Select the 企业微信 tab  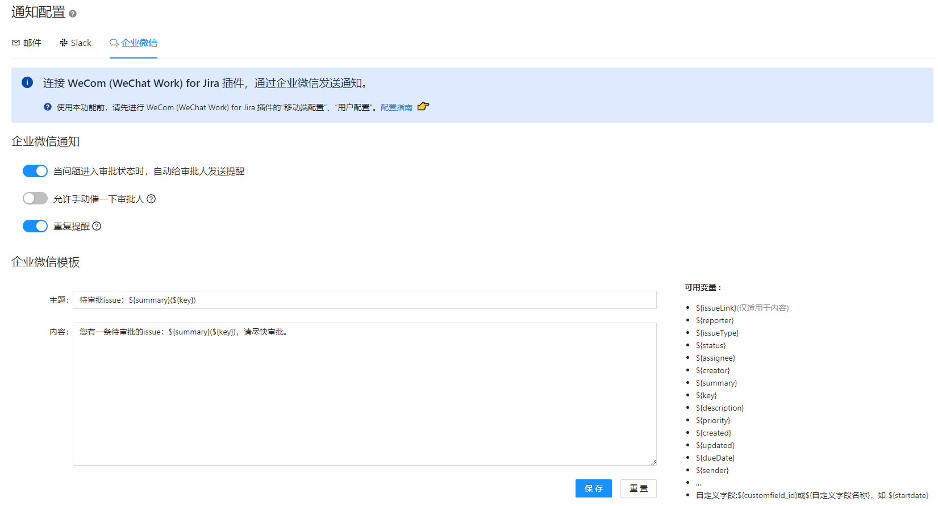[x=134, y=43]
